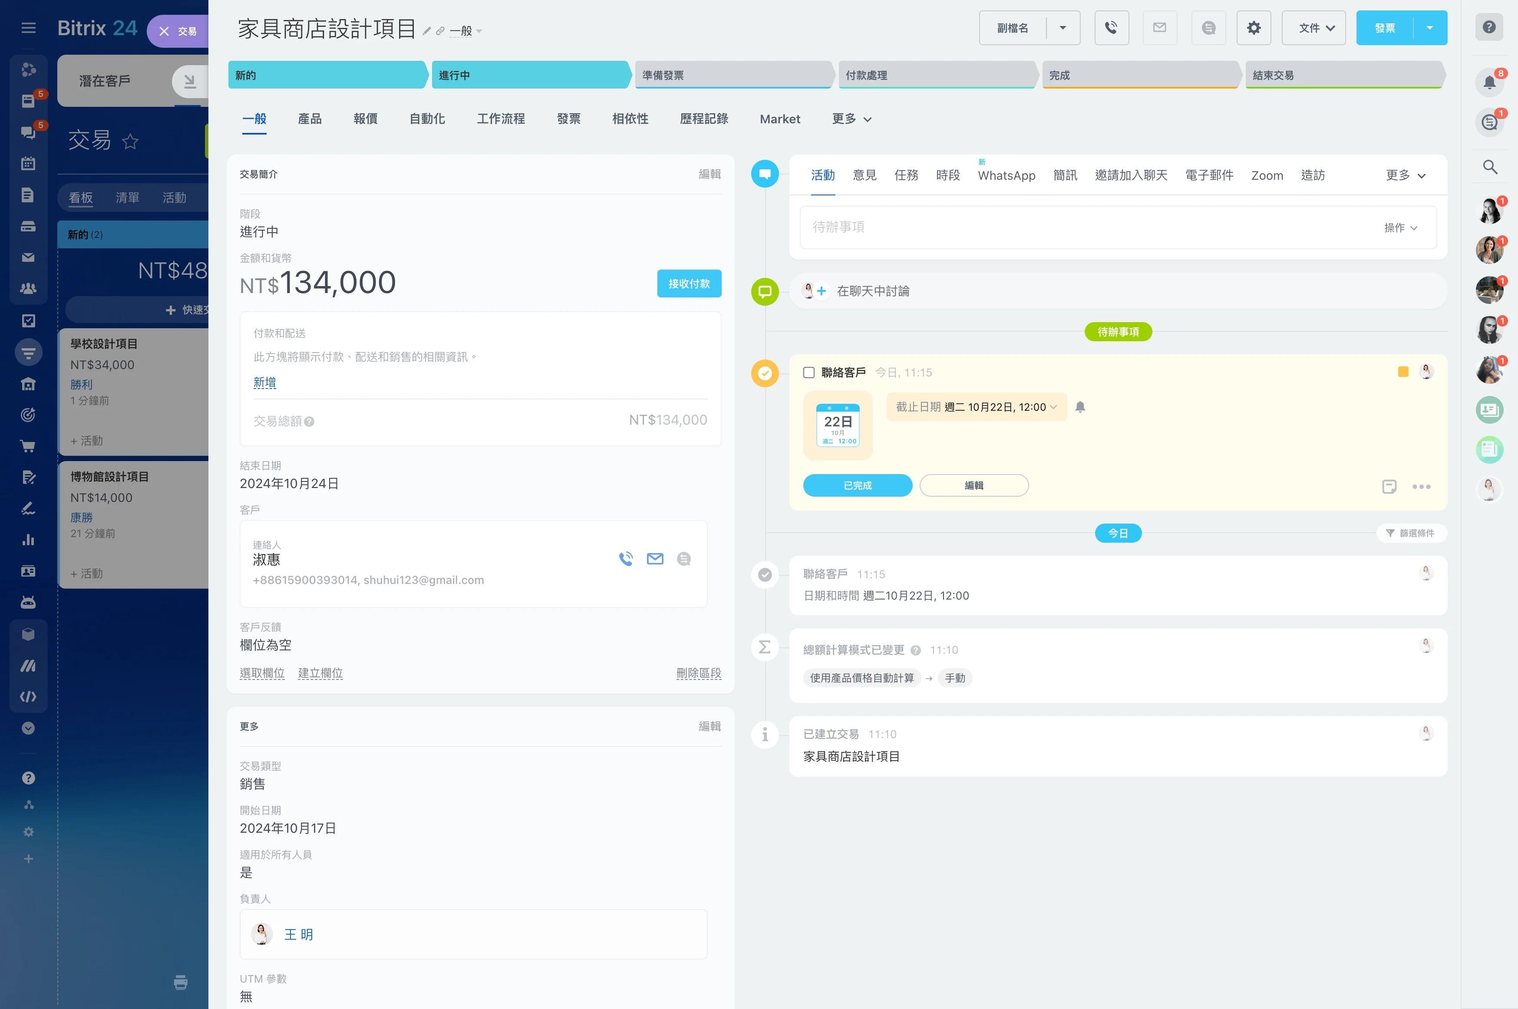The height and width of the screenshot is (1009, 1518).
Task: Select the 相依性 tab in deal view
Action: pyautogui.click(x=628, y=118)
